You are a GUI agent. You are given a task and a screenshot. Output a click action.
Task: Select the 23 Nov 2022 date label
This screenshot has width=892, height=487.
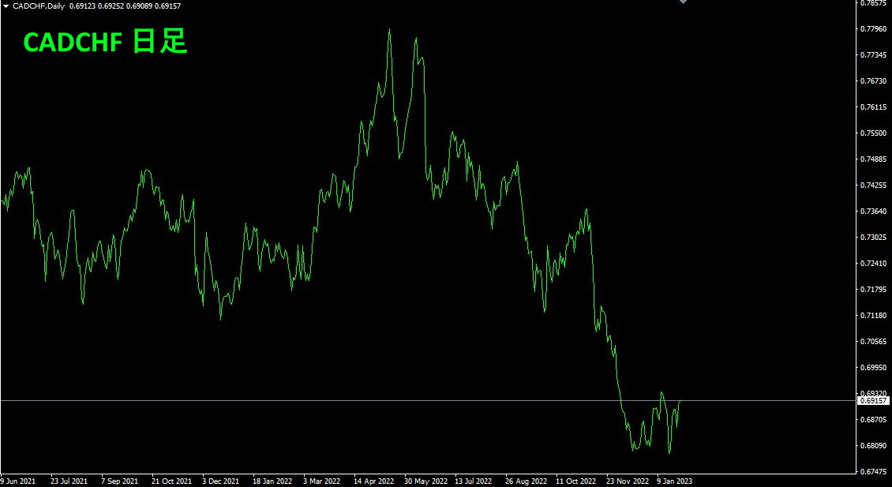[x=628, y=481]
